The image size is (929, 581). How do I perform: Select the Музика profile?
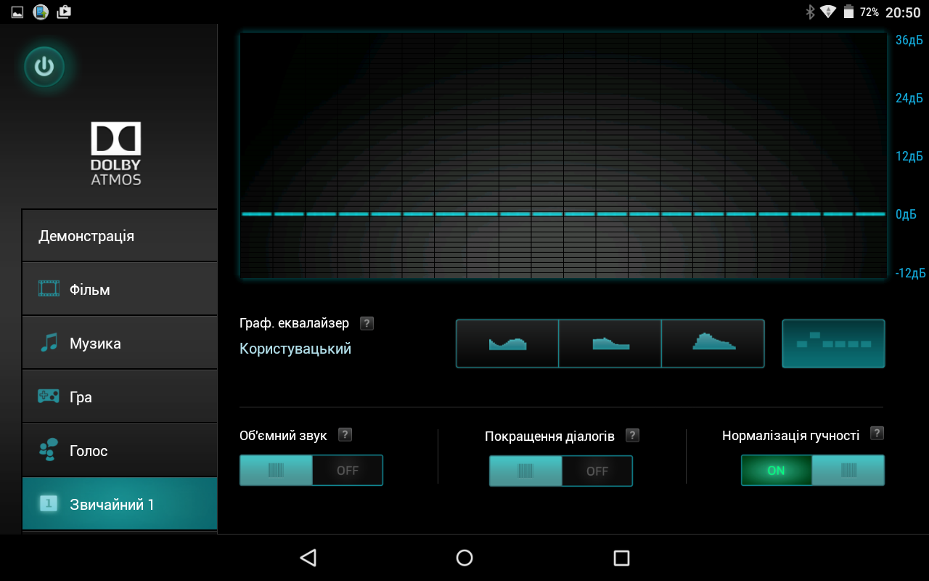120,344
